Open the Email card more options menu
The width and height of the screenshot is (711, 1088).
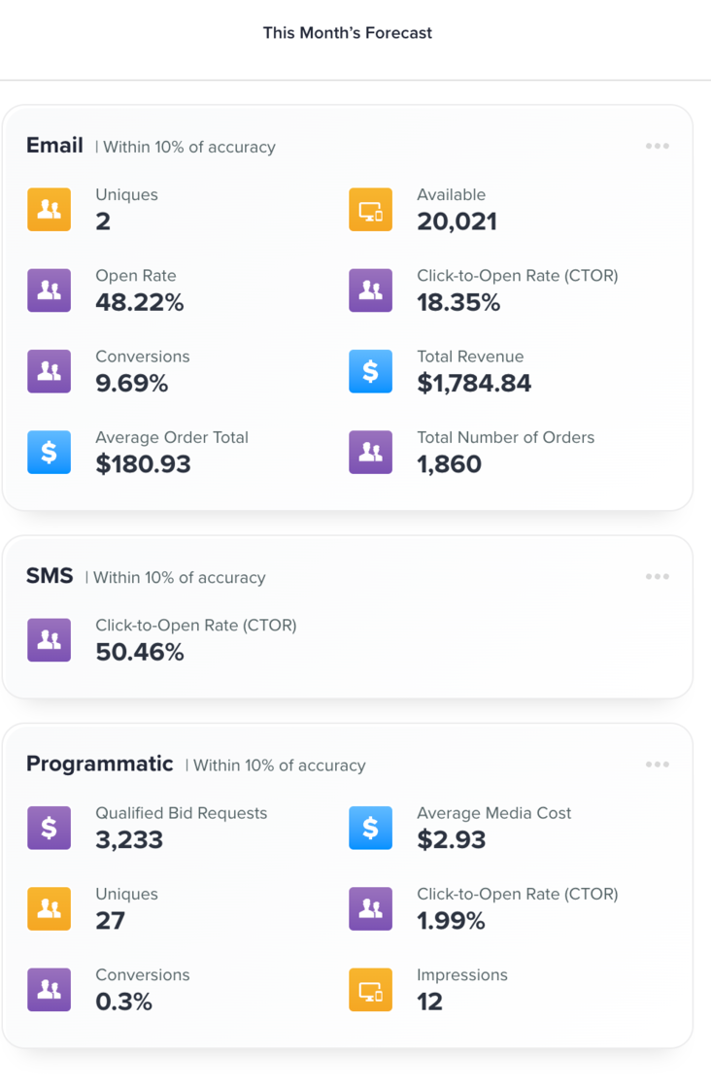tap(658, 147)
